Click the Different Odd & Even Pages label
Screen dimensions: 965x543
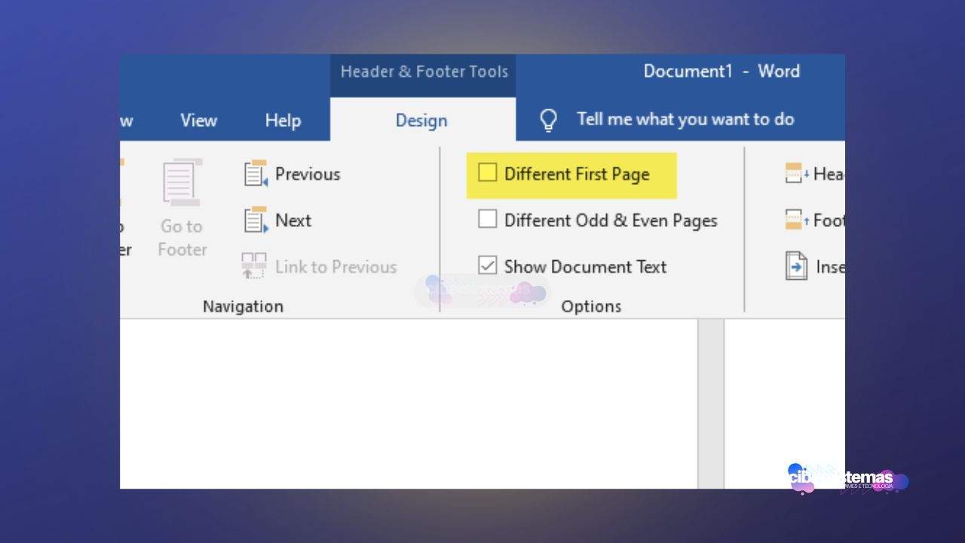(x=611, y=220)
